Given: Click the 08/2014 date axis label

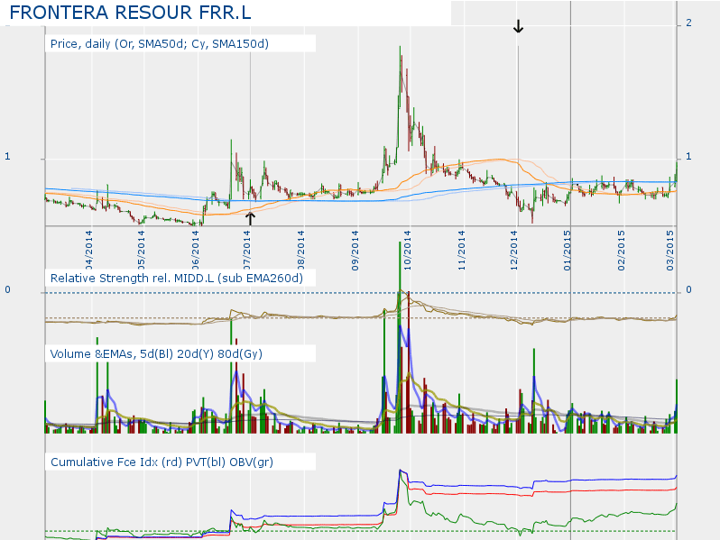Looking at the screenshot, I should pos(300,251).
